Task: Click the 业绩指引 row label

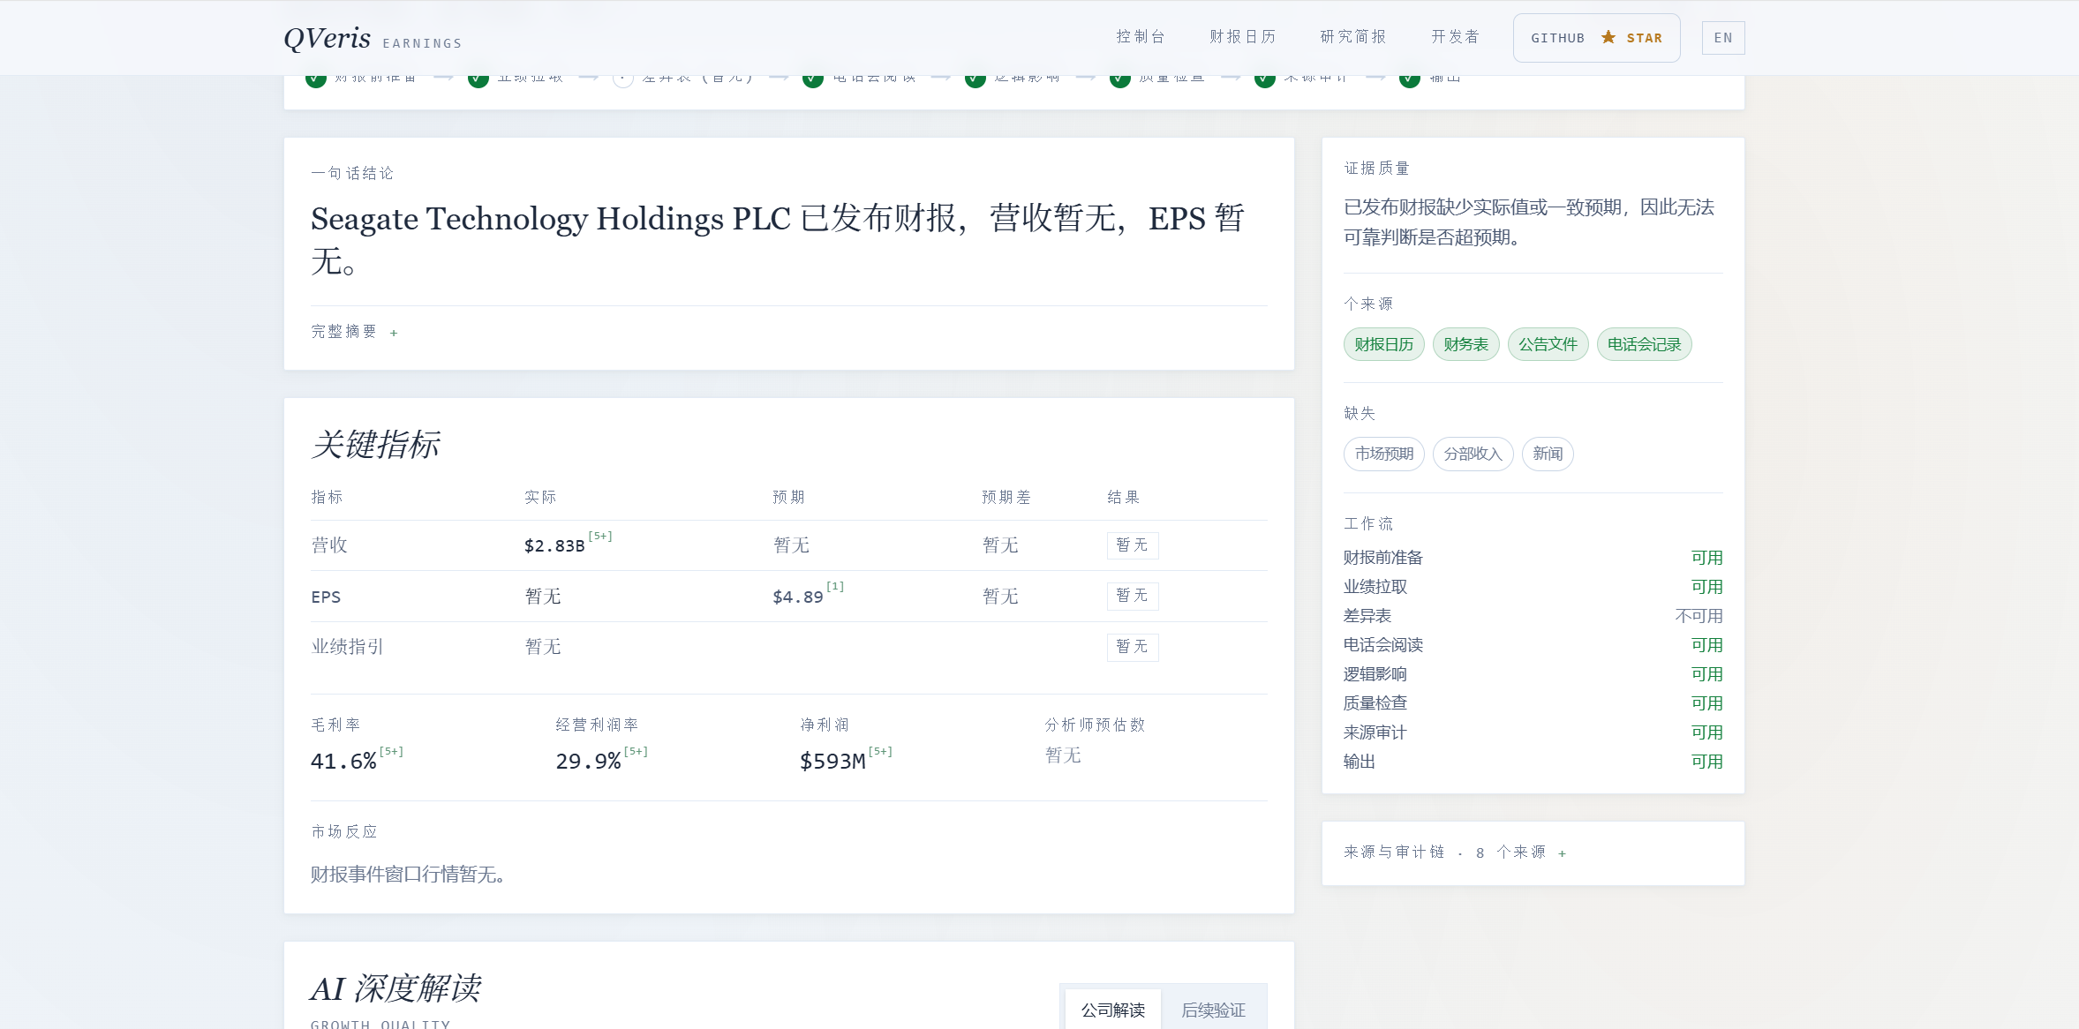Action: pyautogui.click(x=347, y=647)
